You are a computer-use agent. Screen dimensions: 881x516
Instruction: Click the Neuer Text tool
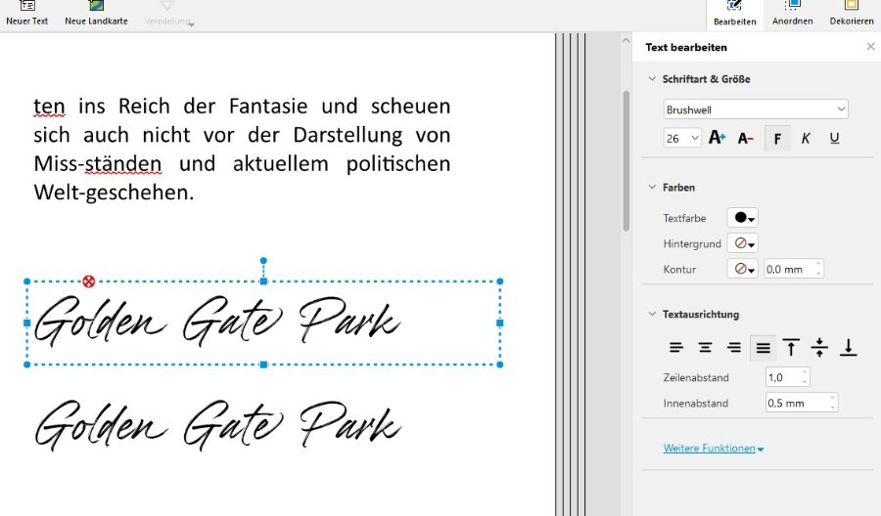(x=27, y=14)
